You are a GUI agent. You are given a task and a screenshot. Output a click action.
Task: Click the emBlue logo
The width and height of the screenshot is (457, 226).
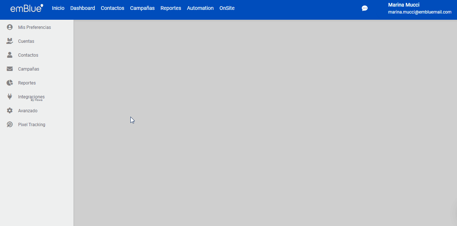pyautogui.click(x=26, y=8)
